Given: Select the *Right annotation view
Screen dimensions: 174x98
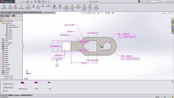Looking at the screenshot, I should (10, 31).
